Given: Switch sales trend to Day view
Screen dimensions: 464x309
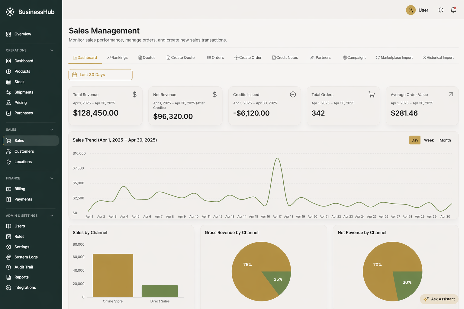Looking at the screenshot, I should point(415,140).
